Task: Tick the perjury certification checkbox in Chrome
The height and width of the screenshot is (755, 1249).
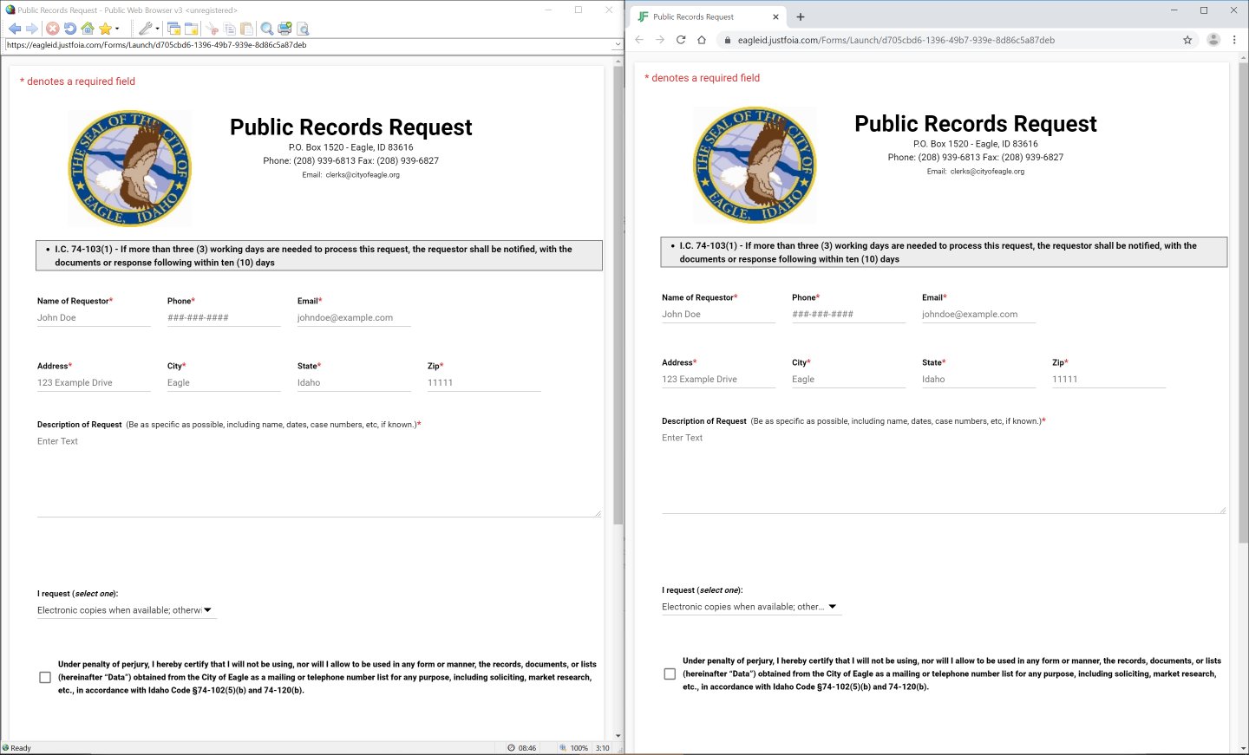Action: point(670,674)
